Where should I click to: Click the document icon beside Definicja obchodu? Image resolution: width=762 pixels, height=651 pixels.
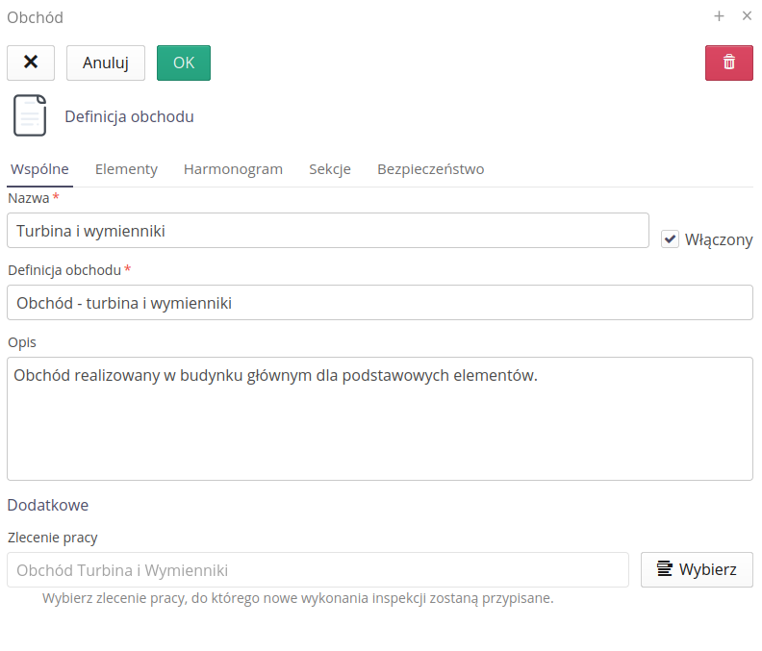click(x=30, y=116)
